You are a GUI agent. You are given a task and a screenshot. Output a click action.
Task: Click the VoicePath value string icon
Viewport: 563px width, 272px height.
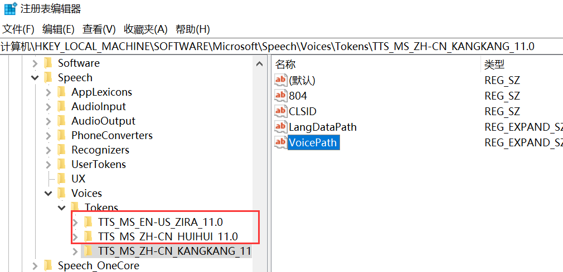pyautogui.click(x=281, y=142)
